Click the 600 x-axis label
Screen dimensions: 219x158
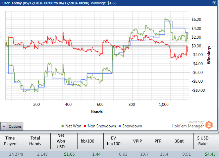100,105
